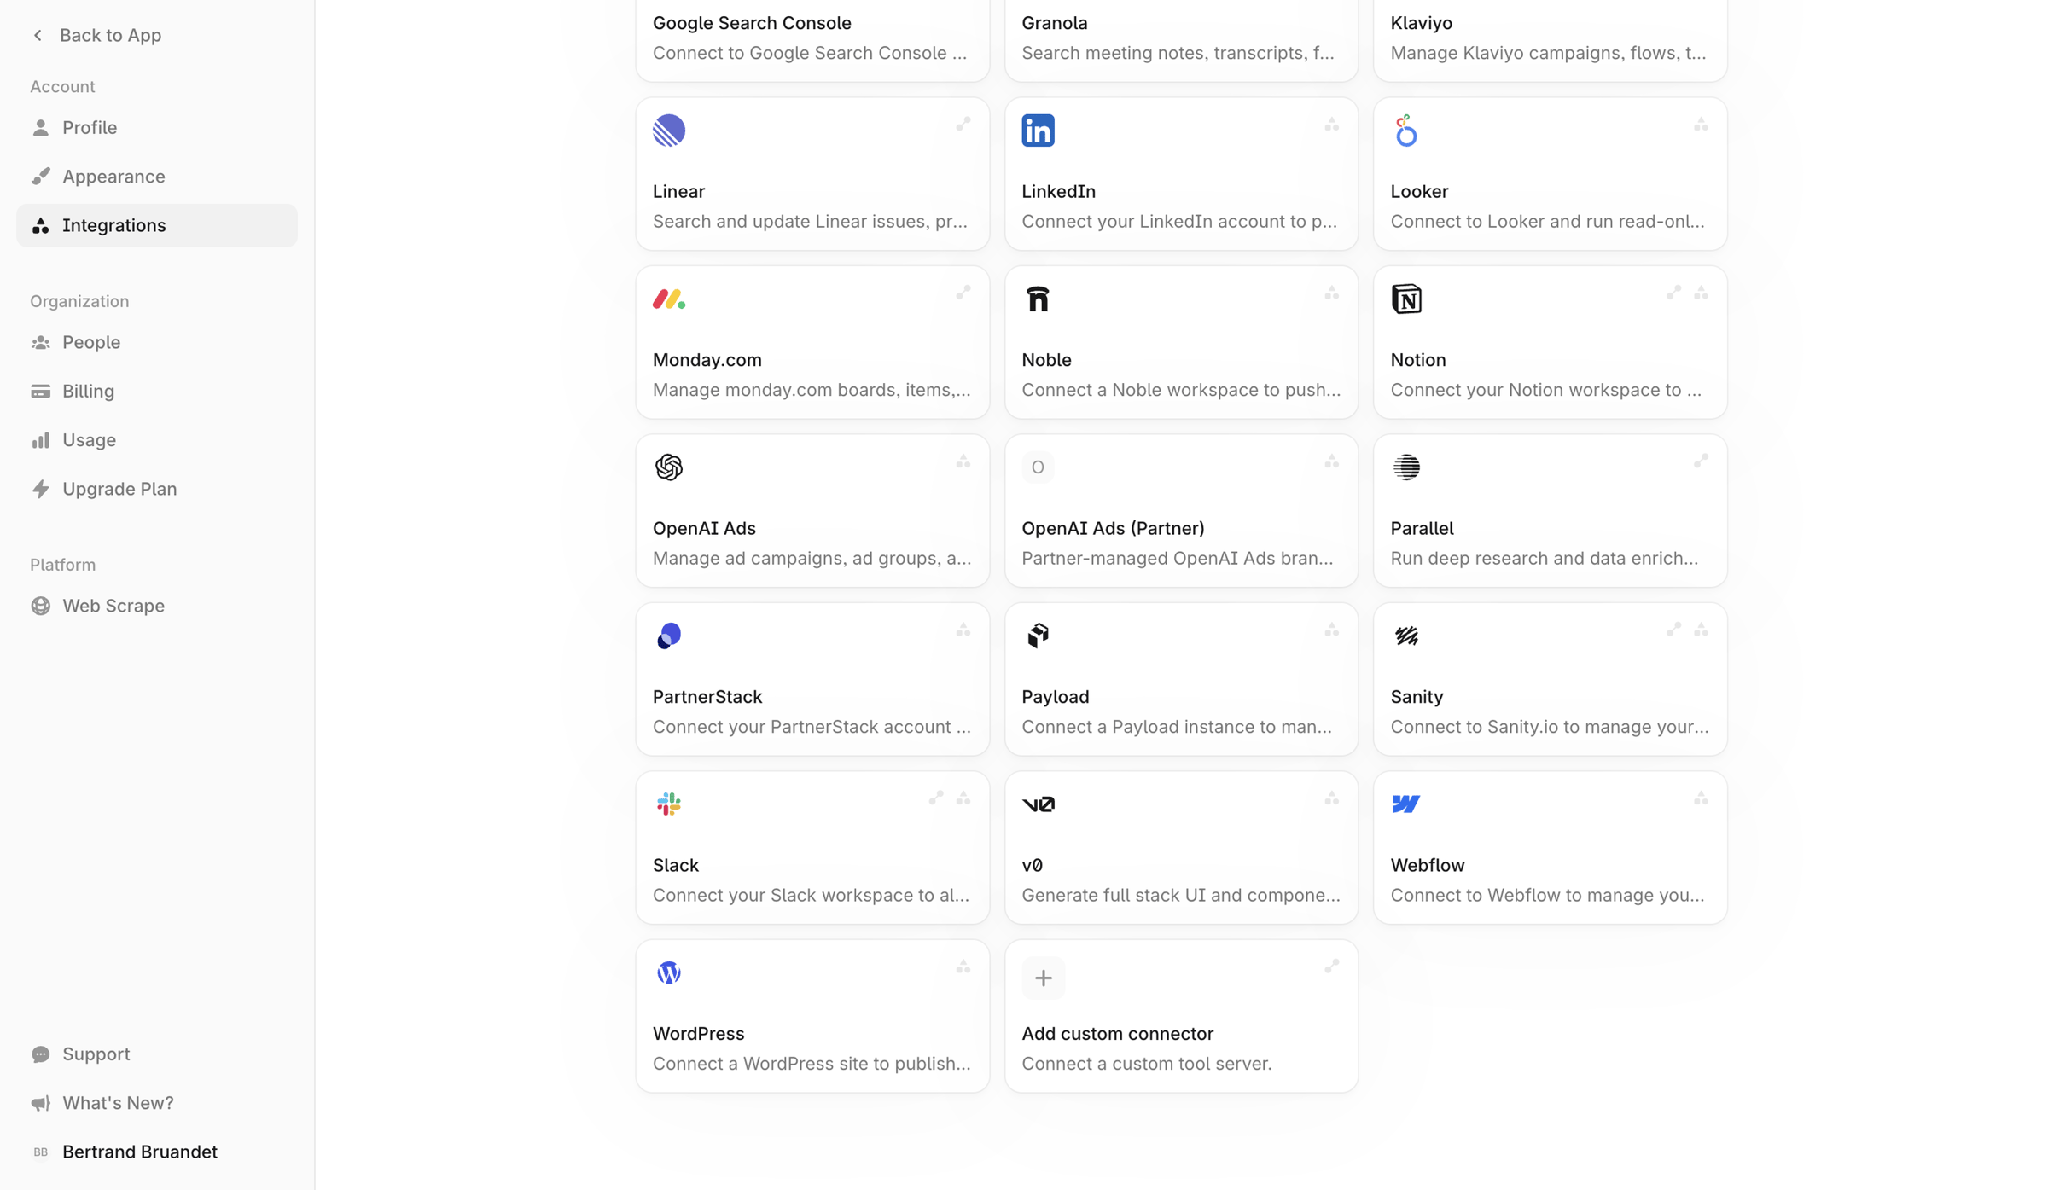Open Support from the sidebar

pyautogui.click(x=157, y=1054)
